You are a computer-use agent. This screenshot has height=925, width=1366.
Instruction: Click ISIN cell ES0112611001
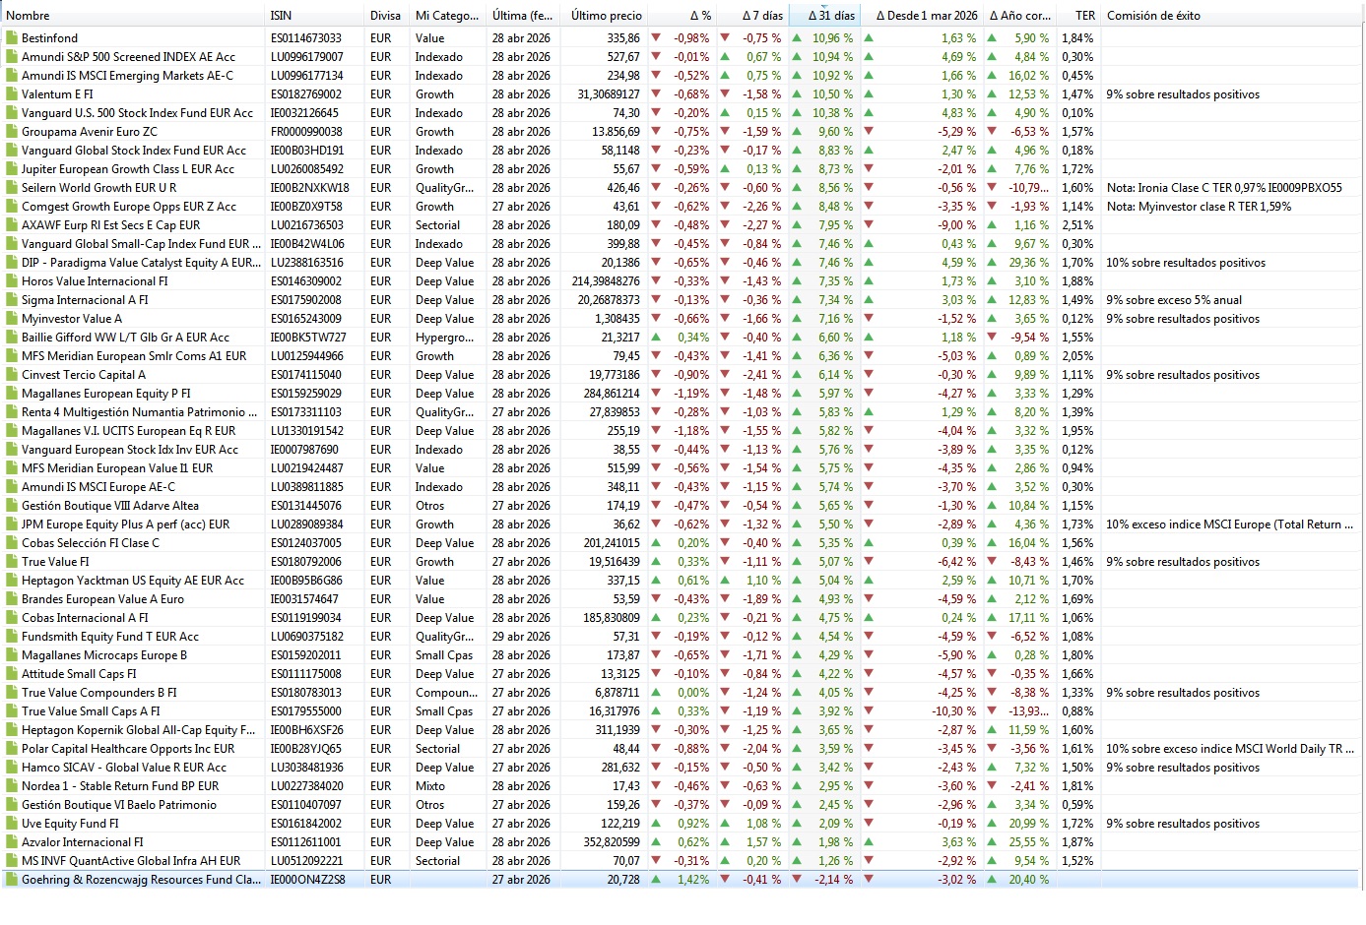(306, 842)
